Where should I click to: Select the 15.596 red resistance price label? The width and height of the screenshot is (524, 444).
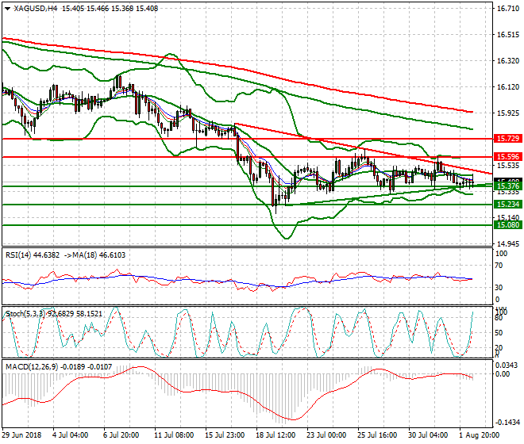pyautogui.click(x=508, y=156)
